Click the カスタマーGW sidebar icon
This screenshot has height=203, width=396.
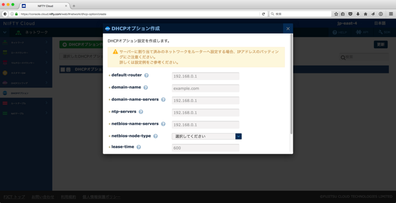pos(5,73)
